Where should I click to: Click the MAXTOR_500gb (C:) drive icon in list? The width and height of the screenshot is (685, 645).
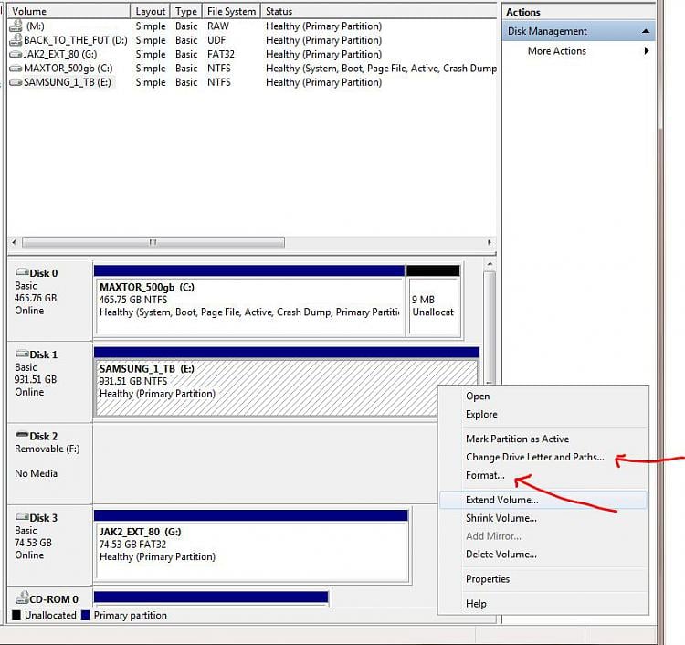[x=16, y=69]
